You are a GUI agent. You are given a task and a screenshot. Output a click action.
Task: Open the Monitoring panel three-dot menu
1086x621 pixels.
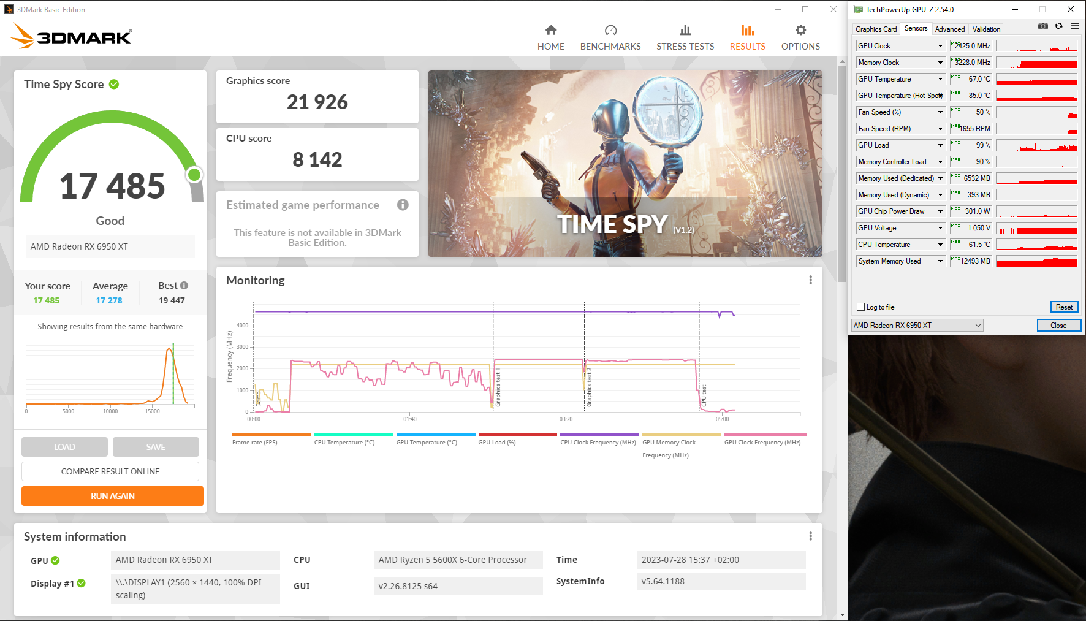pyautogui.click(x=810, y=280)
